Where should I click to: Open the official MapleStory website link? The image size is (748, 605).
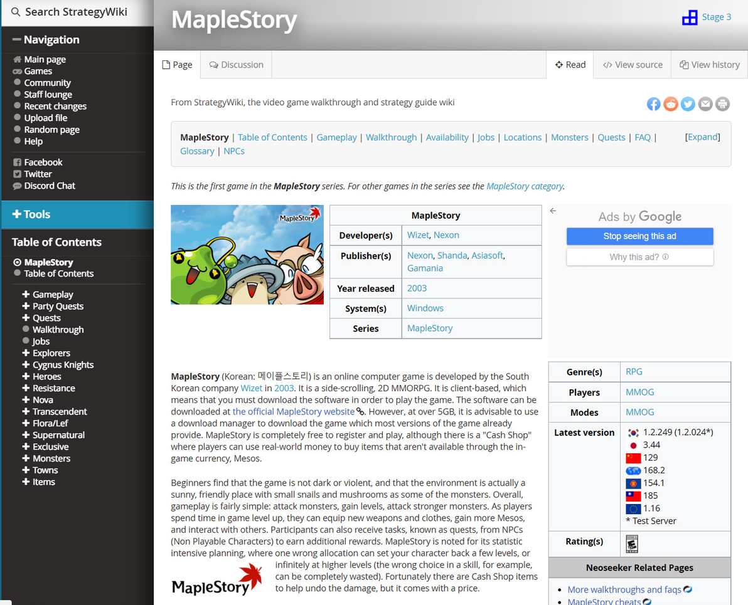coord(294,411)
